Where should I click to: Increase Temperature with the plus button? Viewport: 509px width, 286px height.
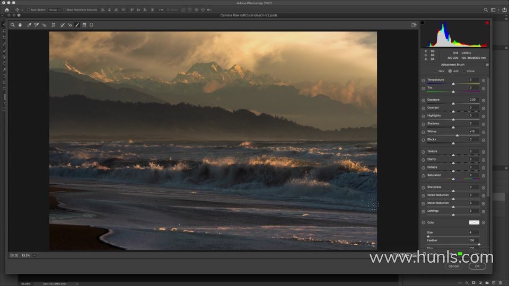(484, 80)
